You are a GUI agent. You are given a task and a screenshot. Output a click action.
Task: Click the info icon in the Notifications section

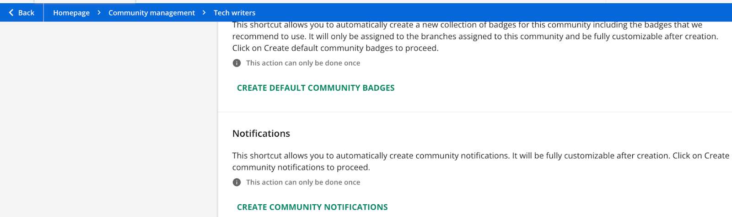tap(237, 182)
